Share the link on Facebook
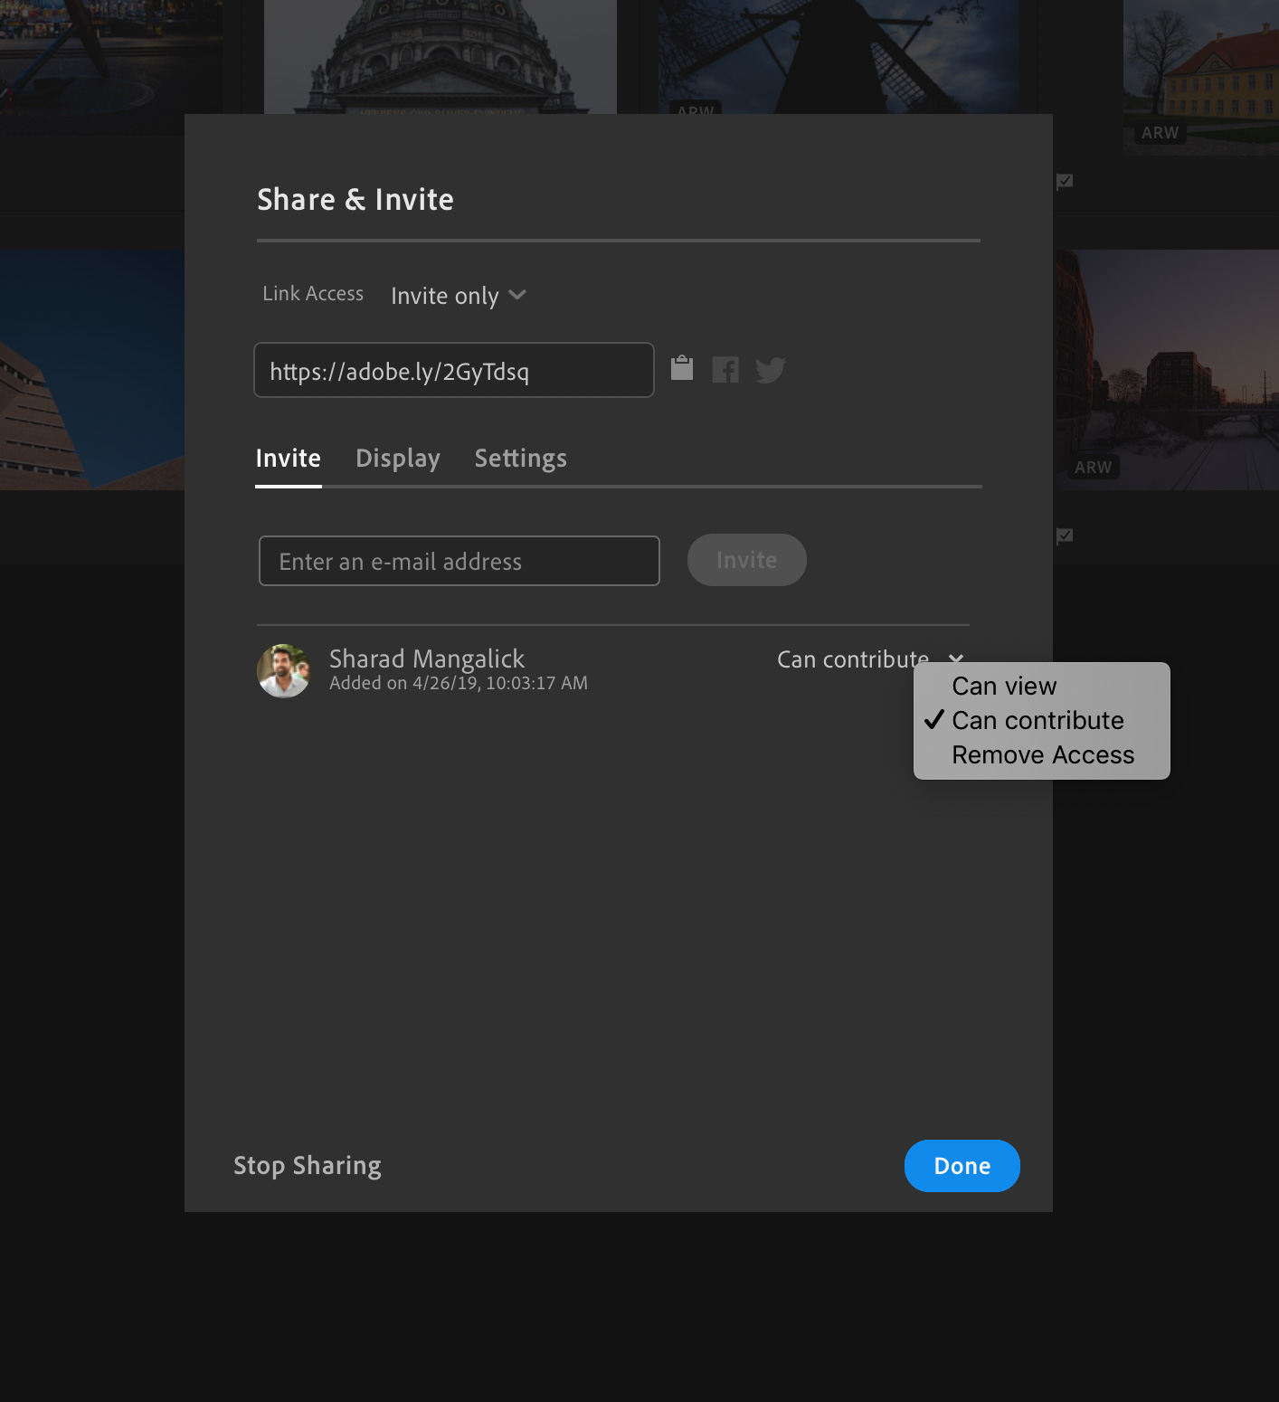Viewport: 1279px width, 1402px height. coord(725,370)
